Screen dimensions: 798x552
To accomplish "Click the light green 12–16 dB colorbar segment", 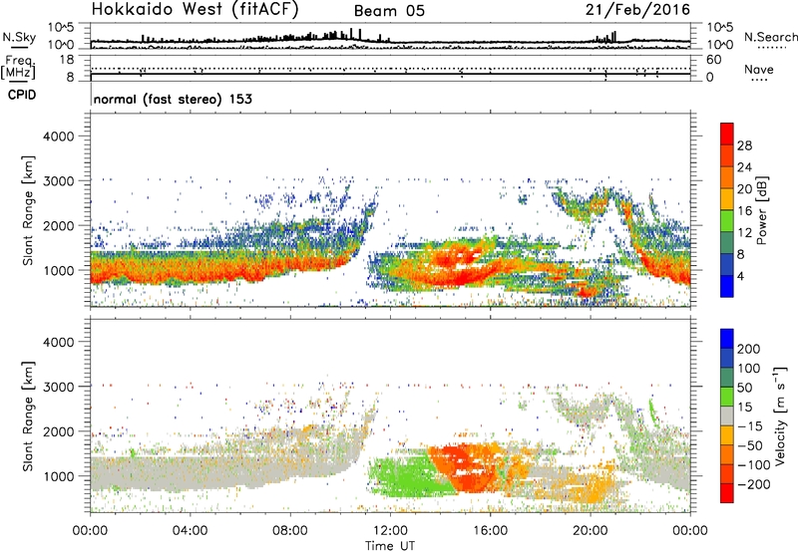I will (x=727, y=221).
